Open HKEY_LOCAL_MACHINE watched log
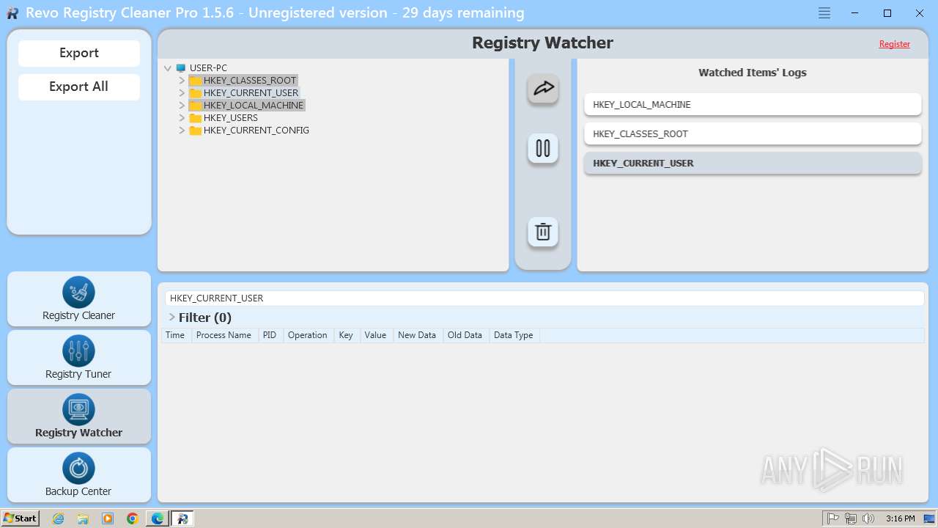The image size is (938, 528). (x=753, y=104)
